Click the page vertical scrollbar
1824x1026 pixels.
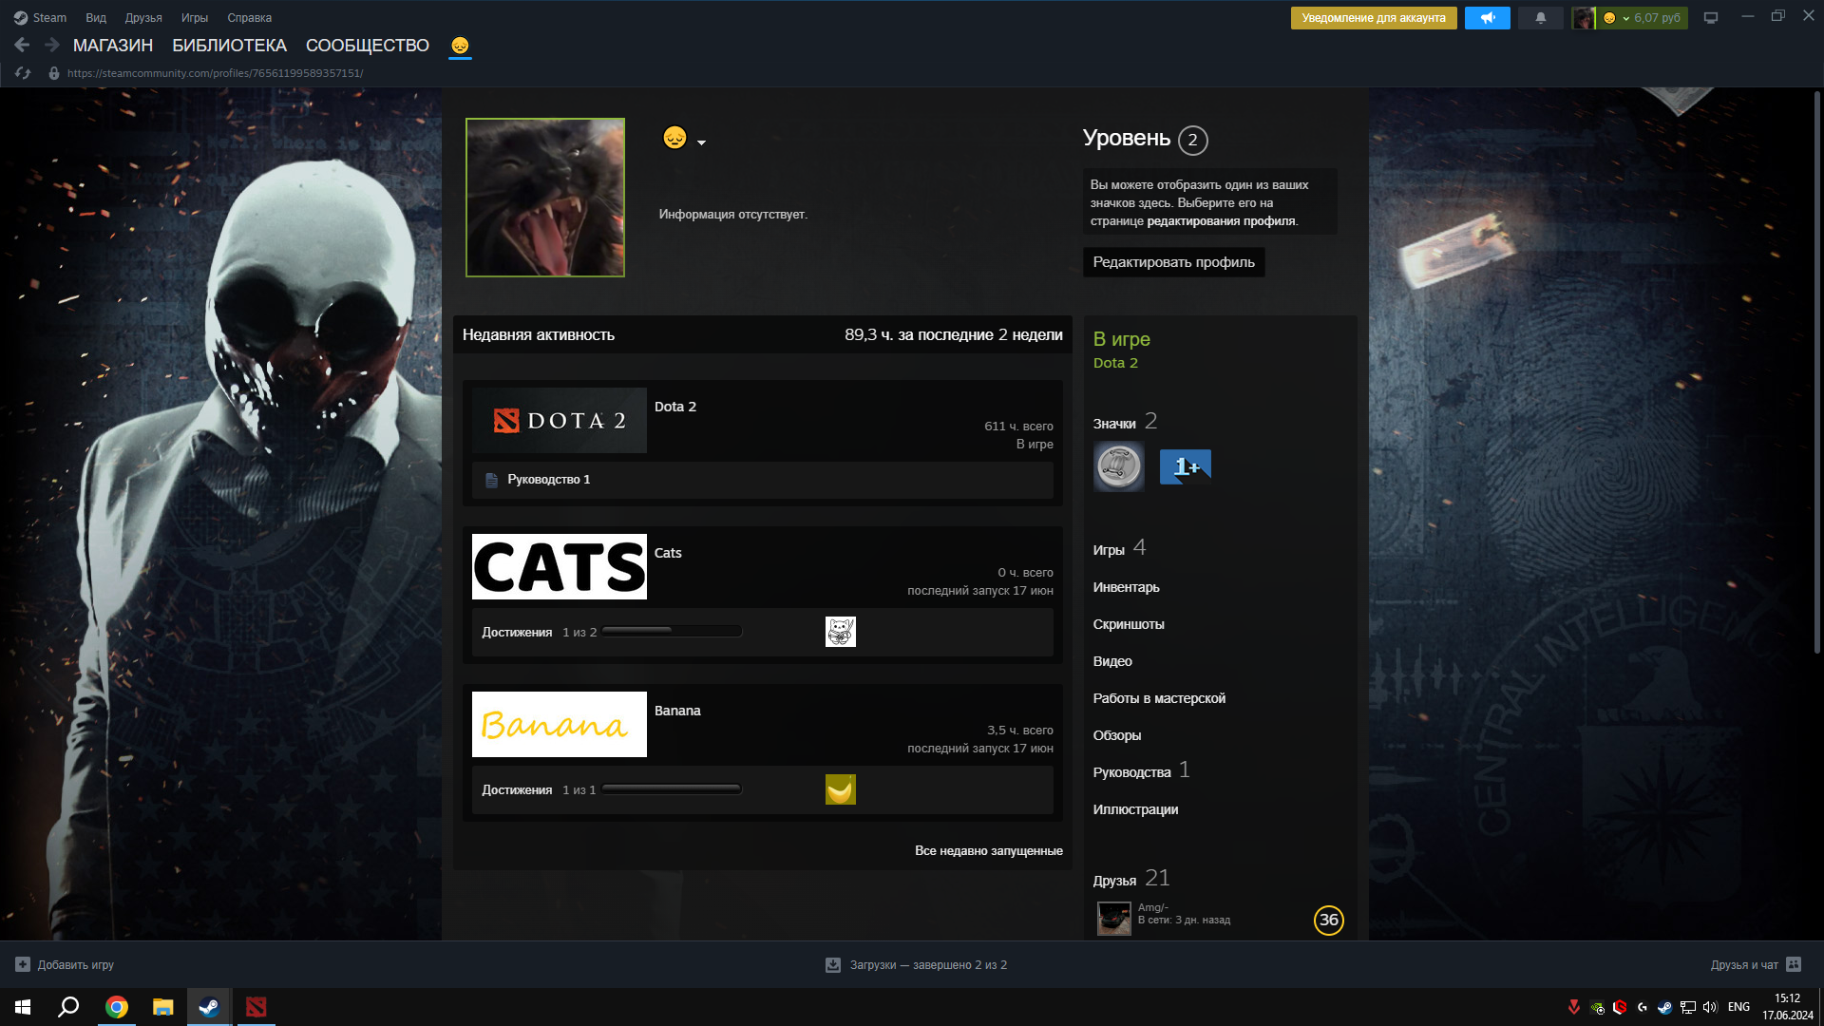[1817, 371]
